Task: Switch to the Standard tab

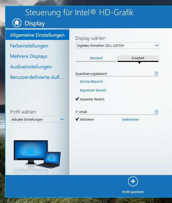Action: point(96,58)
